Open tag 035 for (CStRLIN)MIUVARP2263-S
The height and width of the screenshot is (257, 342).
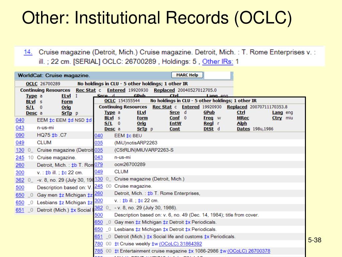coord(99,150)
